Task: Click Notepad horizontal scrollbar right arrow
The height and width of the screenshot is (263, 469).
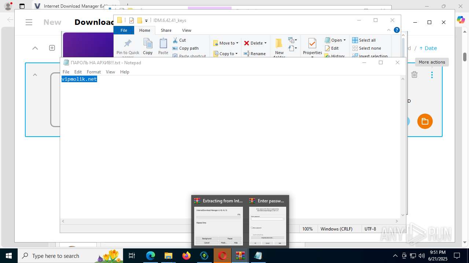Action: (397, 221)
